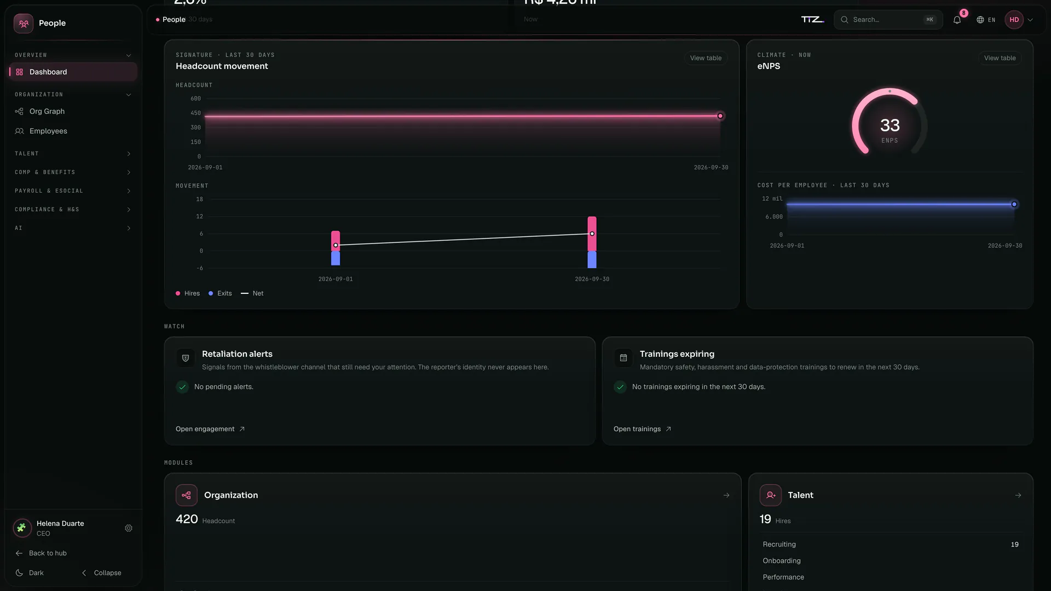This screenshot has height=591, width=1051.
Task: Click the 2026-09-30 movement bar
Action: (x=592, y=242)
